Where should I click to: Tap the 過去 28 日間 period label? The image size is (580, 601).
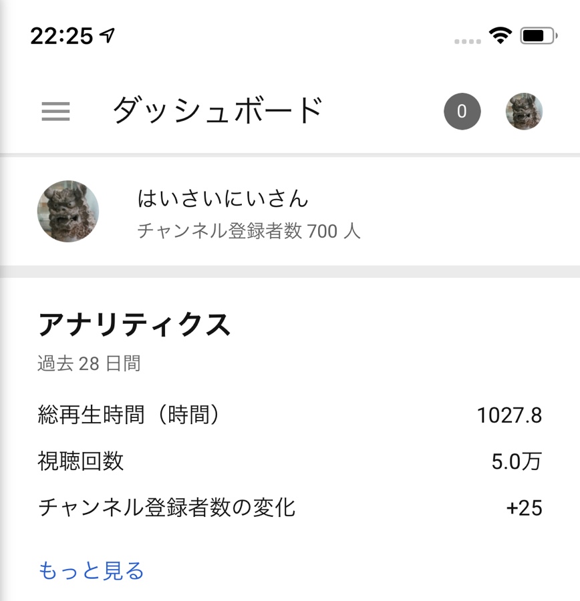tap(89, 363)
